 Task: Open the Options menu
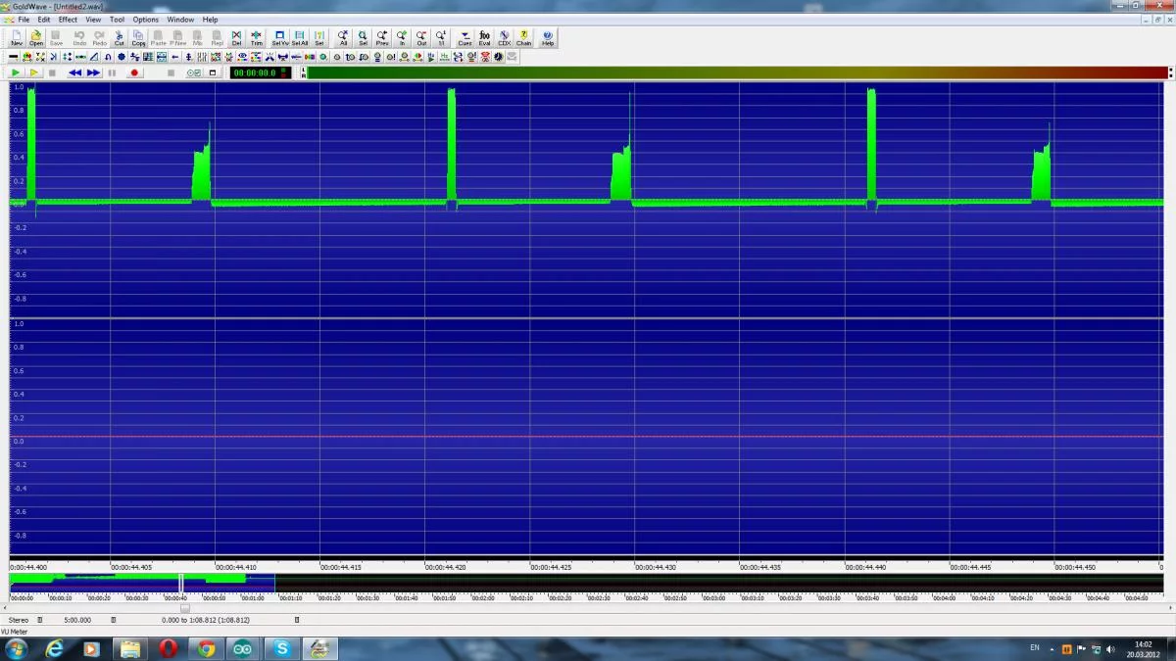click(145, 20)
